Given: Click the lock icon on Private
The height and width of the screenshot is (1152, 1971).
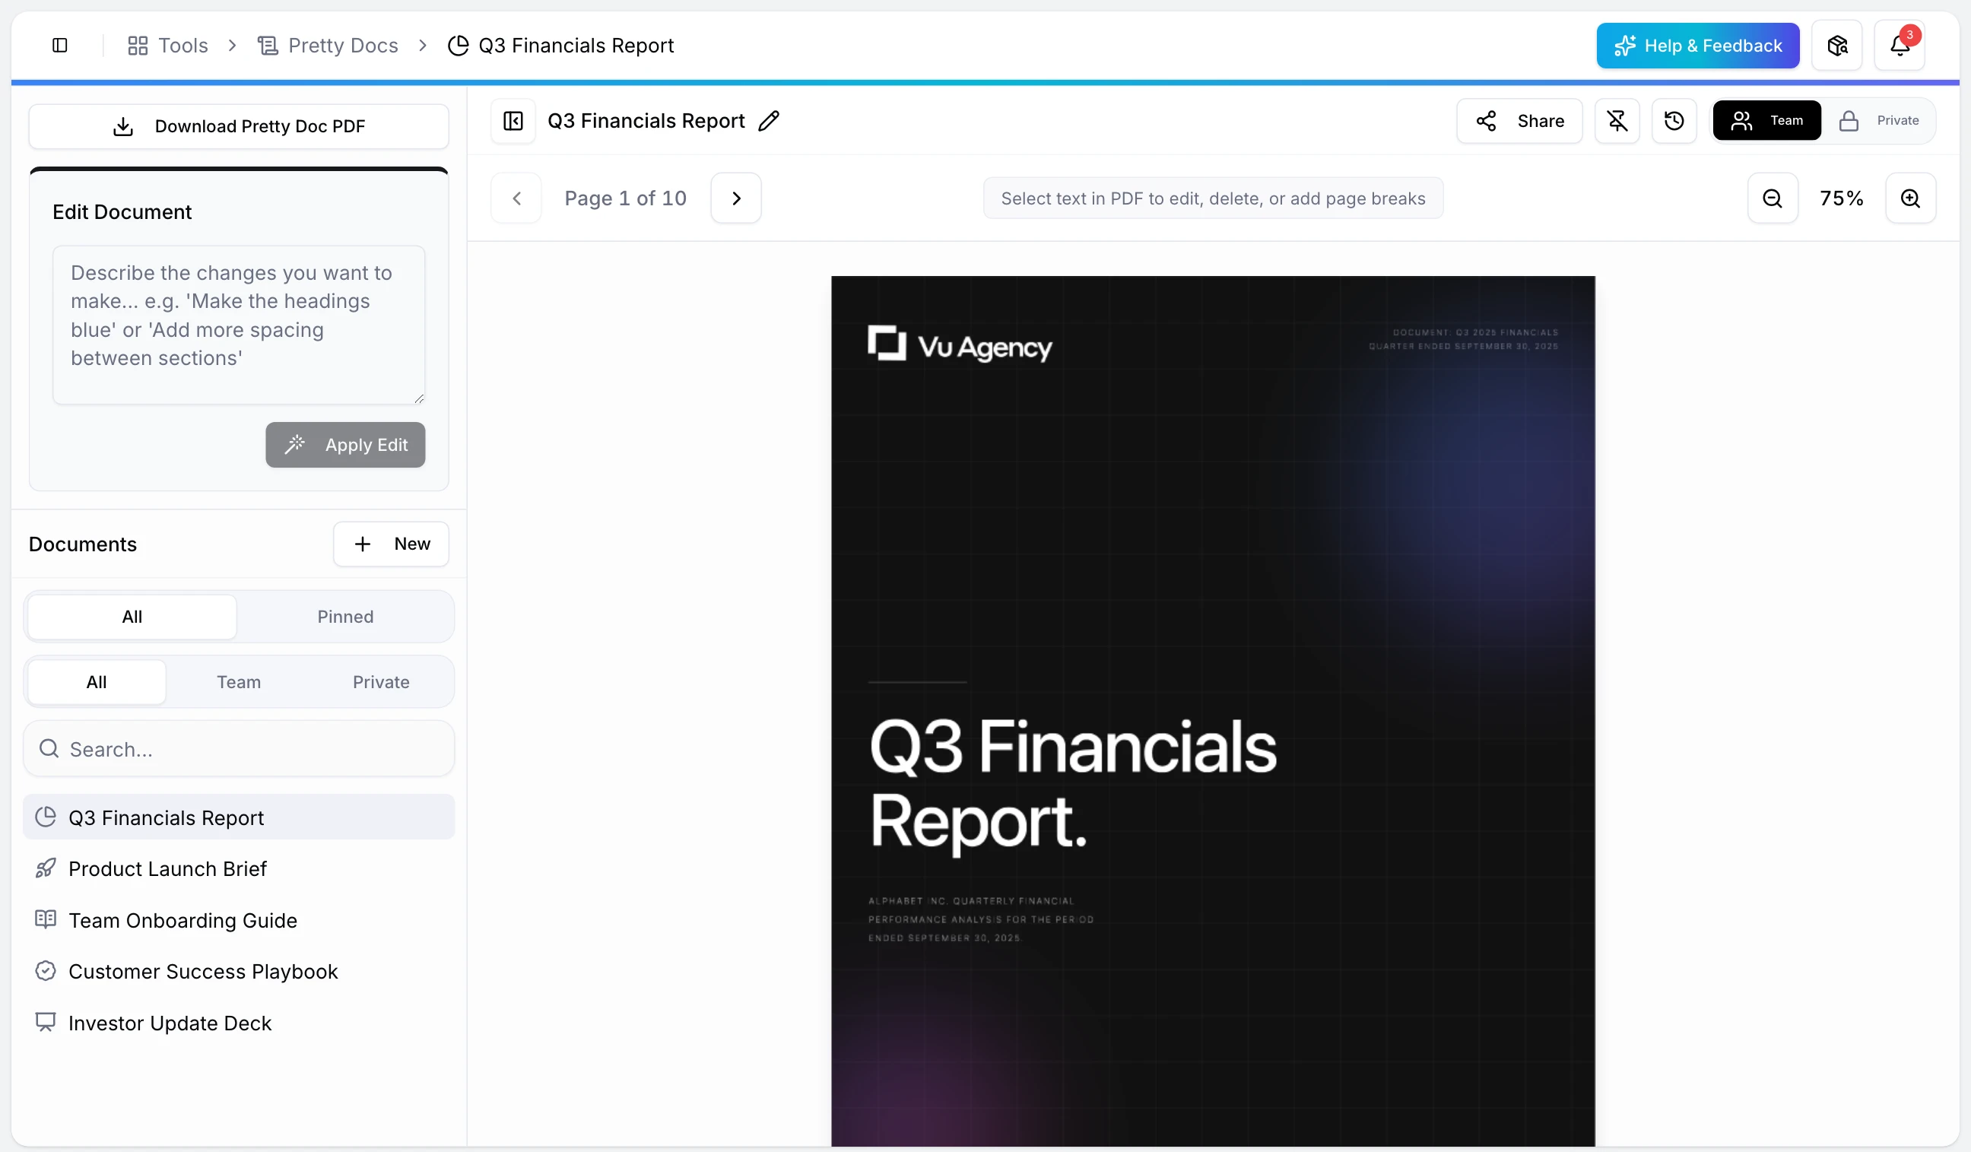Looking at the screenshot, I should coord(1849,120).
